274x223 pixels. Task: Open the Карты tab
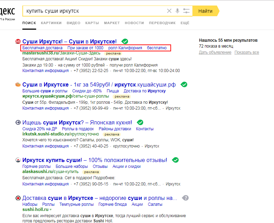pyautogui.click(x=92, y=23)
